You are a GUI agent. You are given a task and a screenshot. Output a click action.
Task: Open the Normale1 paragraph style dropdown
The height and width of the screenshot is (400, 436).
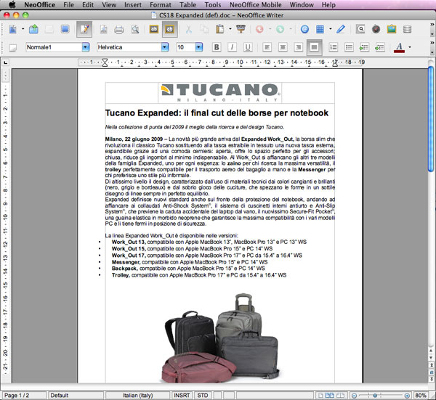coord(86,47)
